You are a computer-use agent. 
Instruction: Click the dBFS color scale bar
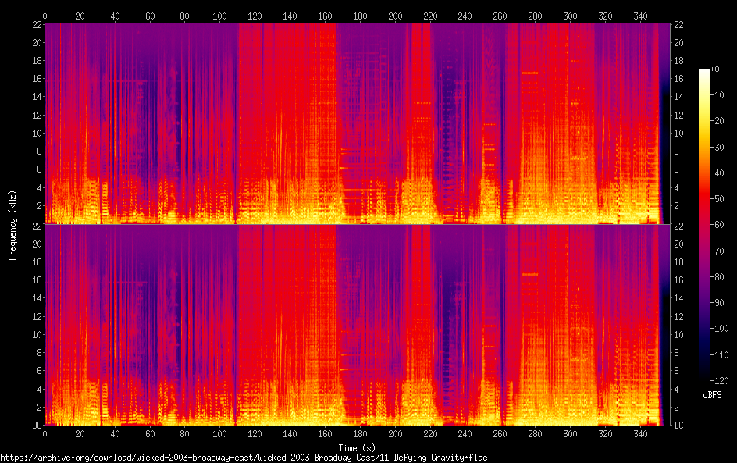[703, 225]
